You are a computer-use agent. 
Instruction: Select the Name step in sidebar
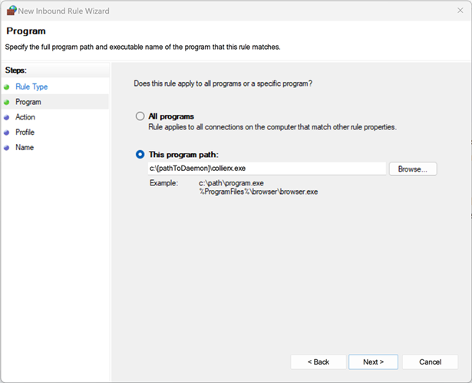pyautogui.click(x=25, y=148)
